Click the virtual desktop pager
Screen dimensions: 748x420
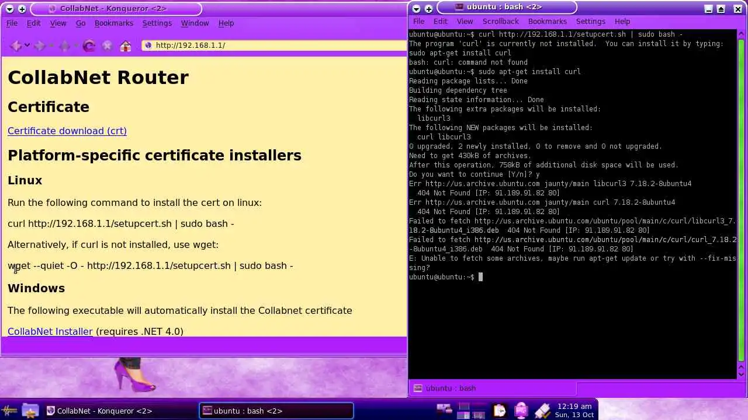point(472,411)
